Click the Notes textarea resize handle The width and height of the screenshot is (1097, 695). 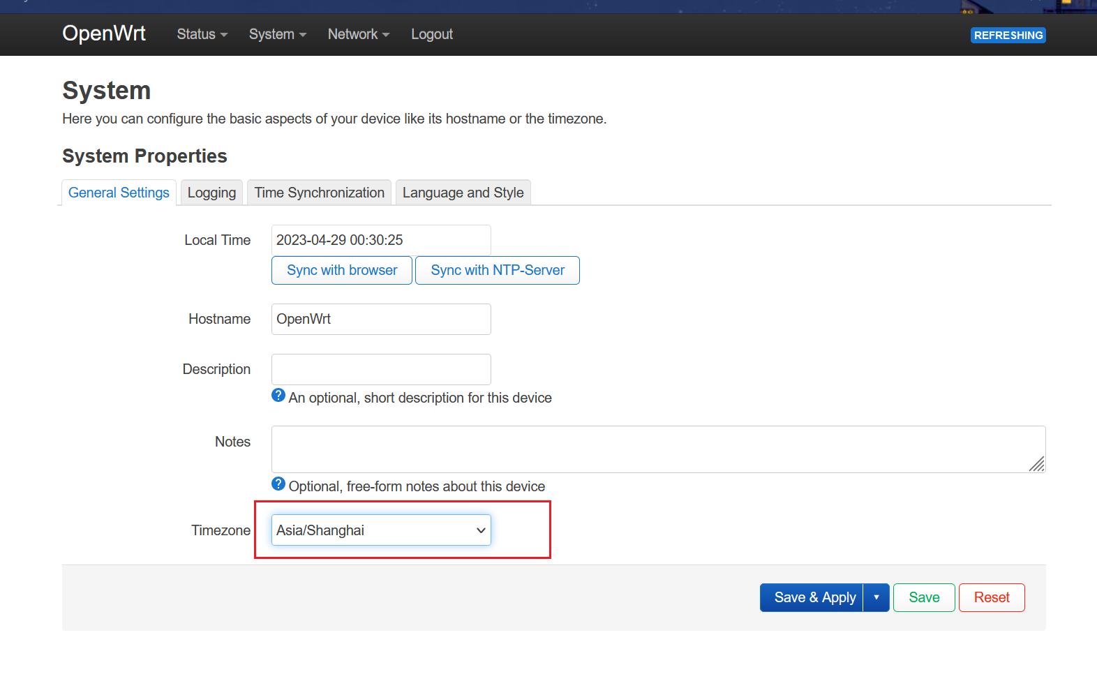click(x=1037, y=464)
